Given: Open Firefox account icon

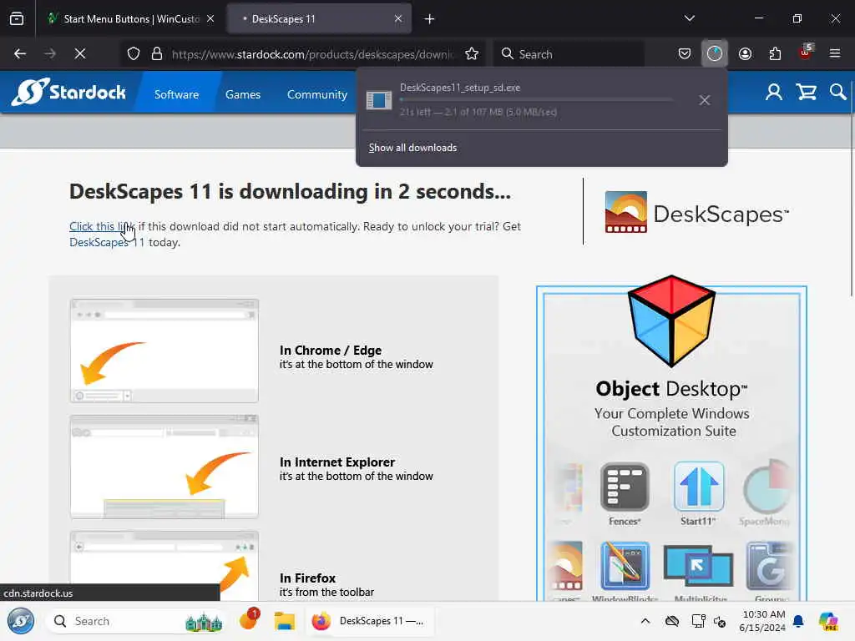Looking at the screenshot, I should coord(745,53).
